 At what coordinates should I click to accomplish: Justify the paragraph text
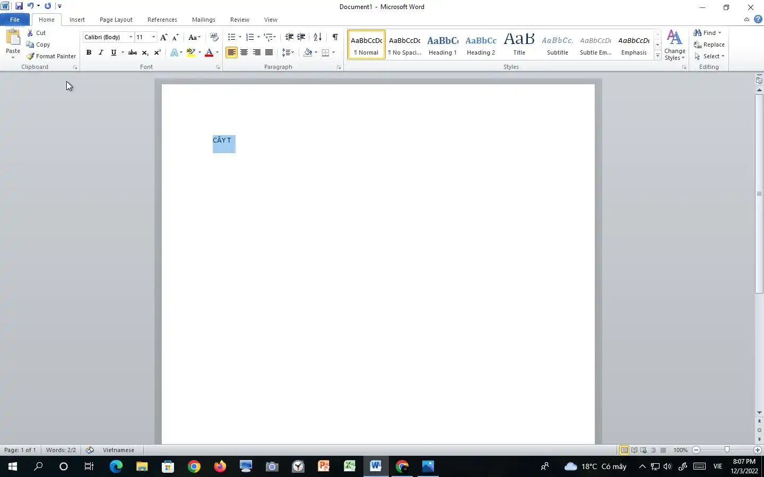(x=269, y=52)
